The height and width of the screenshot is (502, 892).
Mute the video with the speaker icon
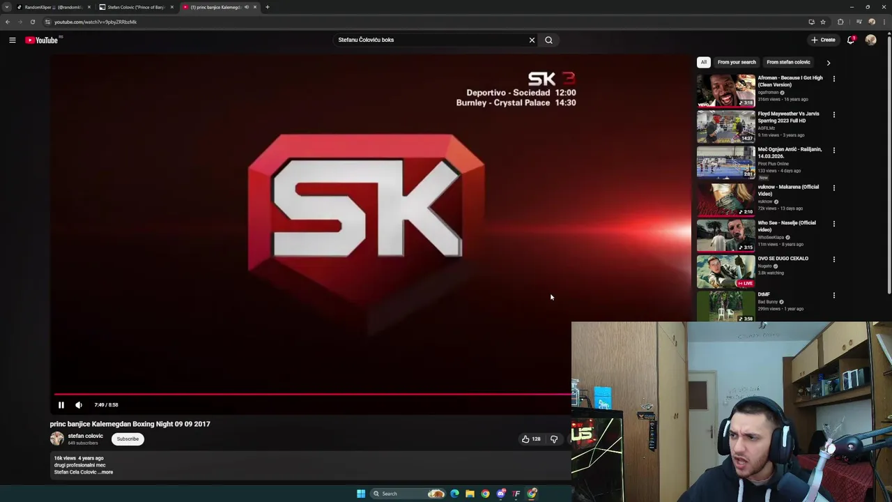pos(79,404)
